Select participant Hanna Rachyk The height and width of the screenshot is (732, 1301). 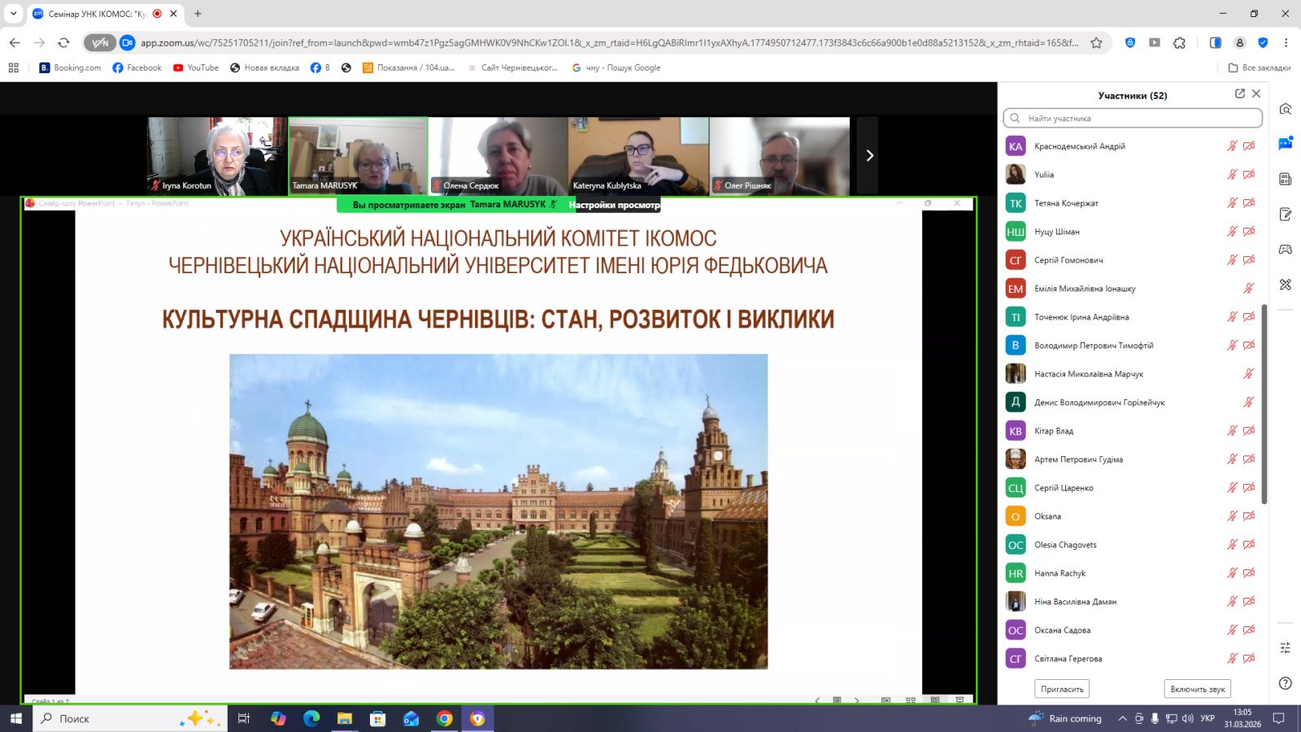tap(1131, 573)
